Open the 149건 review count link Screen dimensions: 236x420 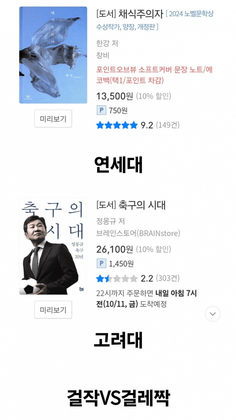[168, 125]
